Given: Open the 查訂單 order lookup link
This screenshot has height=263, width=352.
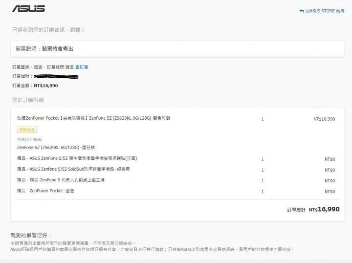Looking at the screenshot, I should pos(82,67).
